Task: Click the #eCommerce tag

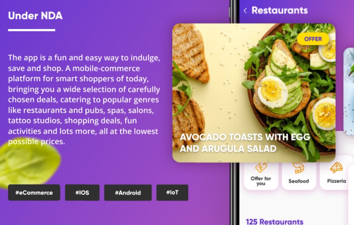Action: [34, 192]
